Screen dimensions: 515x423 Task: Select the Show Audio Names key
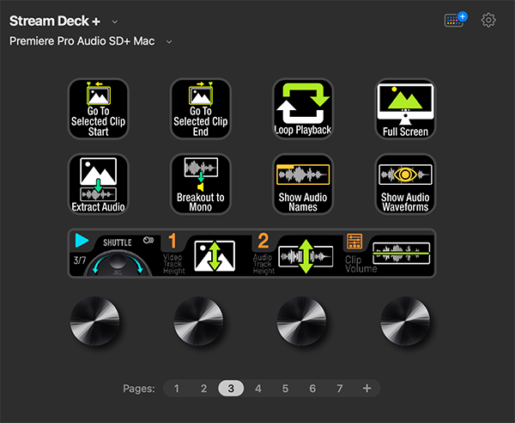[303, 184]
